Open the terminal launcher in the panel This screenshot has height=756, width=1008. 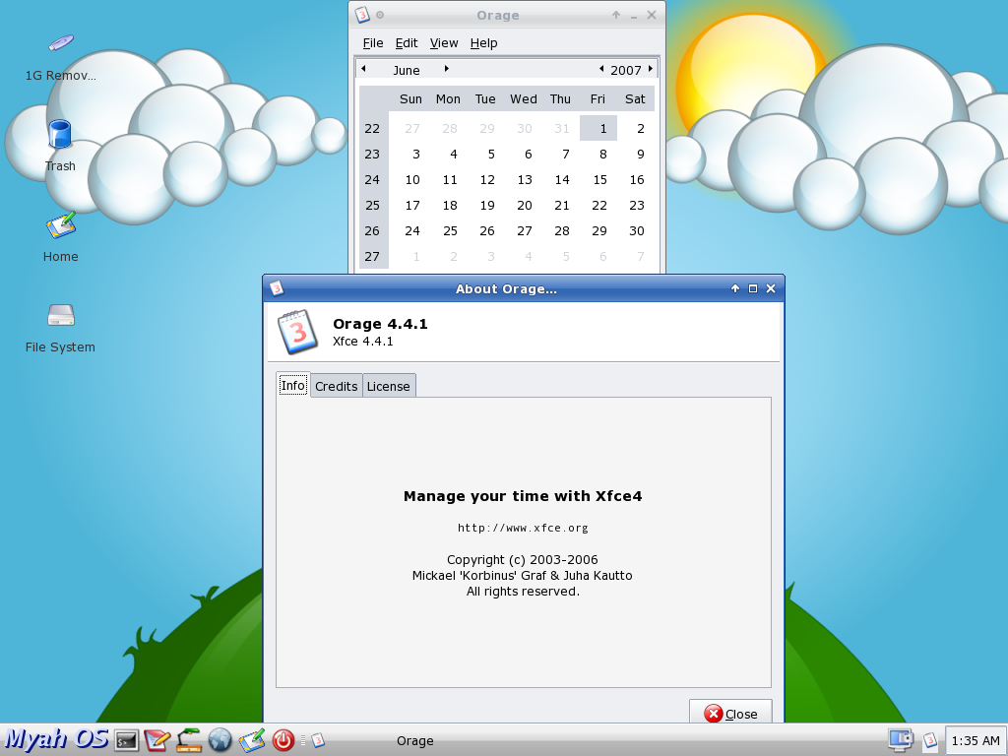point(126,740)
